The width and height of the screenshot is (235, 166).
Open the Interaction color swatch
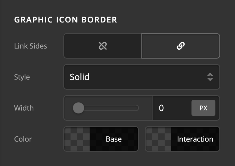click(182, 139)
